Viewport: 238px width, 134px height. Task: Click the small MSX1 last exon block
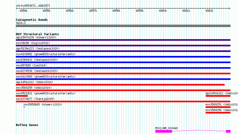coord(228,131)
